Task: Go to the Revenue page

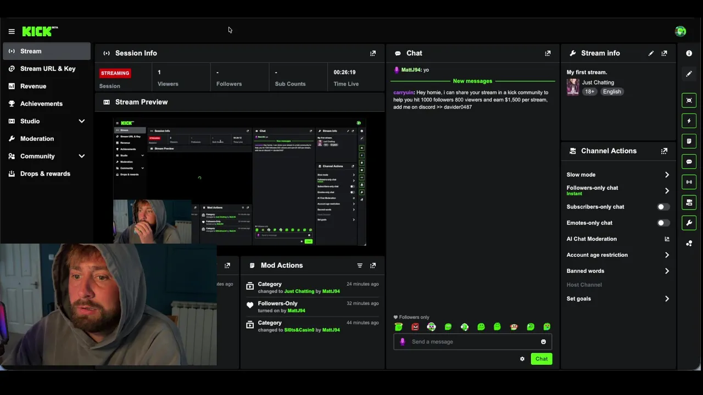Action: (x=47, y=86)
